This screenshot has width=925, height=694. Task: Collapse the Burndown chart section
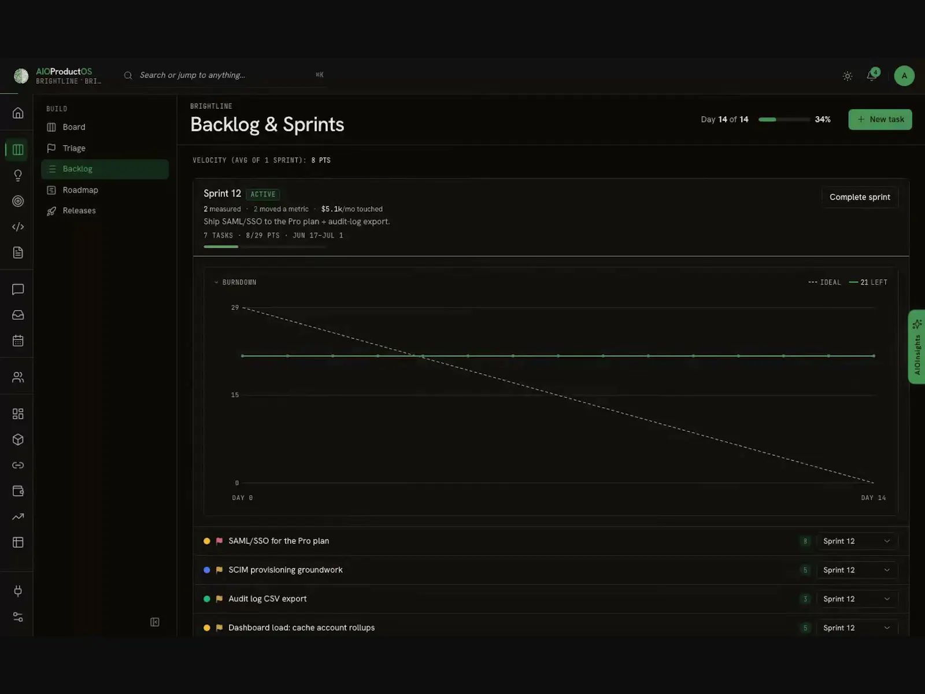[235, 282]
